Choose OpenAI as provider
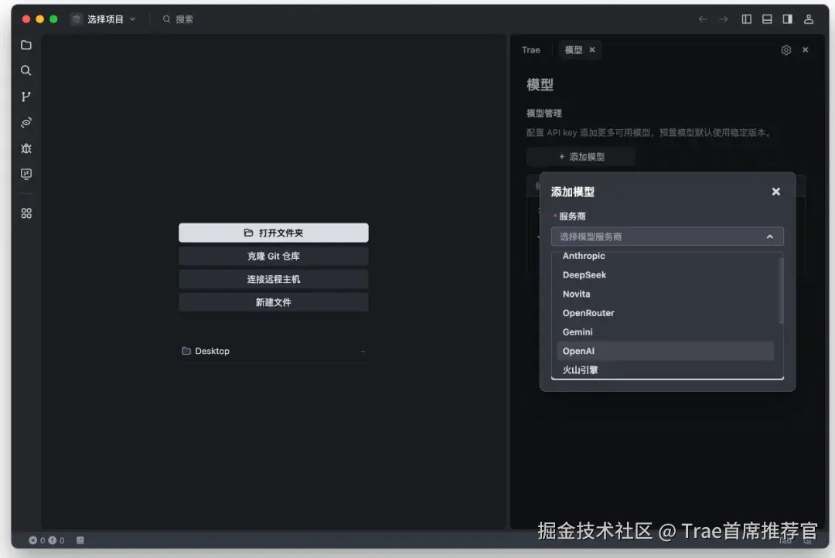Viewport: 835px width, 558px height. (665, 351)
